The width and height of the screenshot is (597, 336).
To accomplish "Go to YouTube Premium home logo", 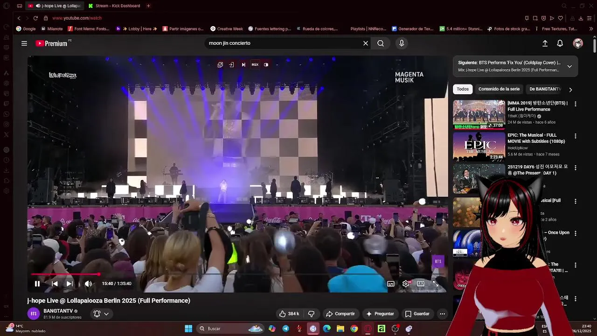I will pyautogui.click(x=52, y=43).
